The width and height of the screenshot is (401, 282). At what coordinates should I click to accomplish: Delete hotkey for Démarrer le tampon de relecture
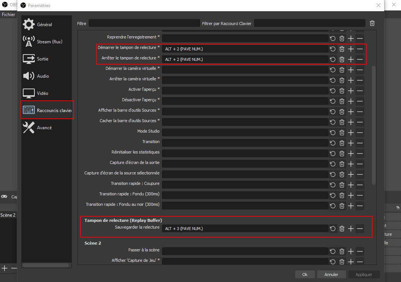(x=342, y=49)
